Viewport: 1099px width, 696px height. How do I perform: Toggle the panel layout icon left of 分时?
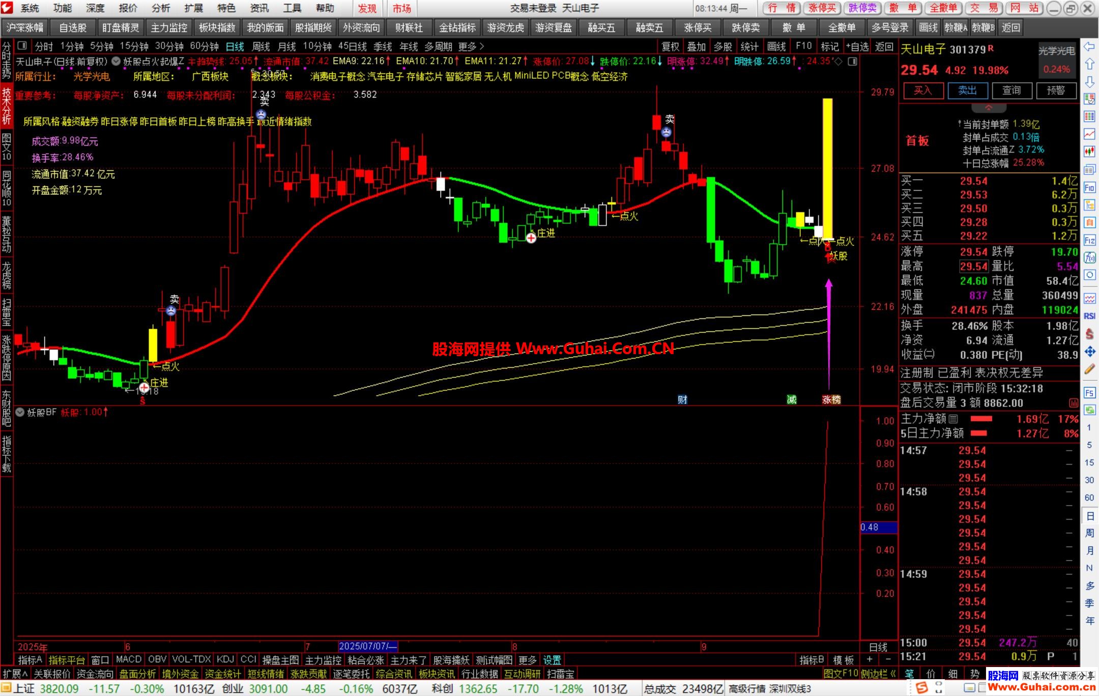pos(22,46)
